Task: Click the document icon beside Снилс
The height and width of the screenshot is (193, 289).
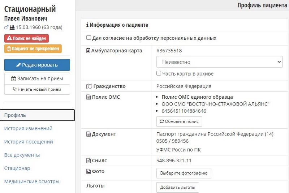Action: 89,160
